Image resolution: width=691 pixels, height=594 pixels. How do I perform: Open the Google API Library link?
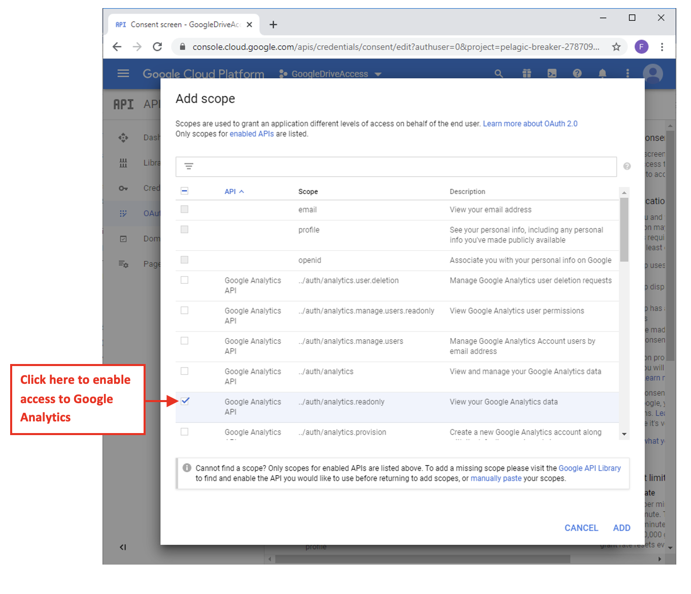pyautogui.click(x=590, y=468)
